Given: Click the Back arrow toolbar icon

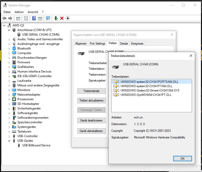Looking at the screenshot, I should click(4, 18).
